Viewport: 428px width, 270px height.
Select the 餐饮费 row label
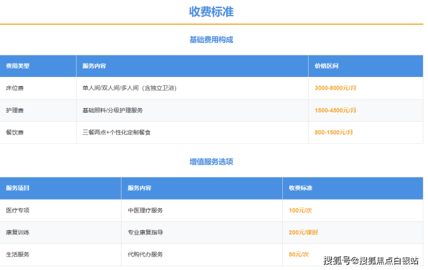point(14,132)
